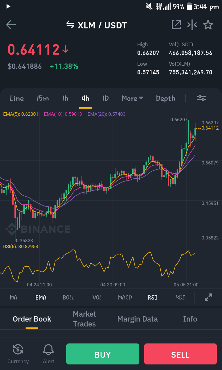Enable the BOLL indicator
This screenshot has width=222, height=370.
pyautogui.click(x=69, y=297)
